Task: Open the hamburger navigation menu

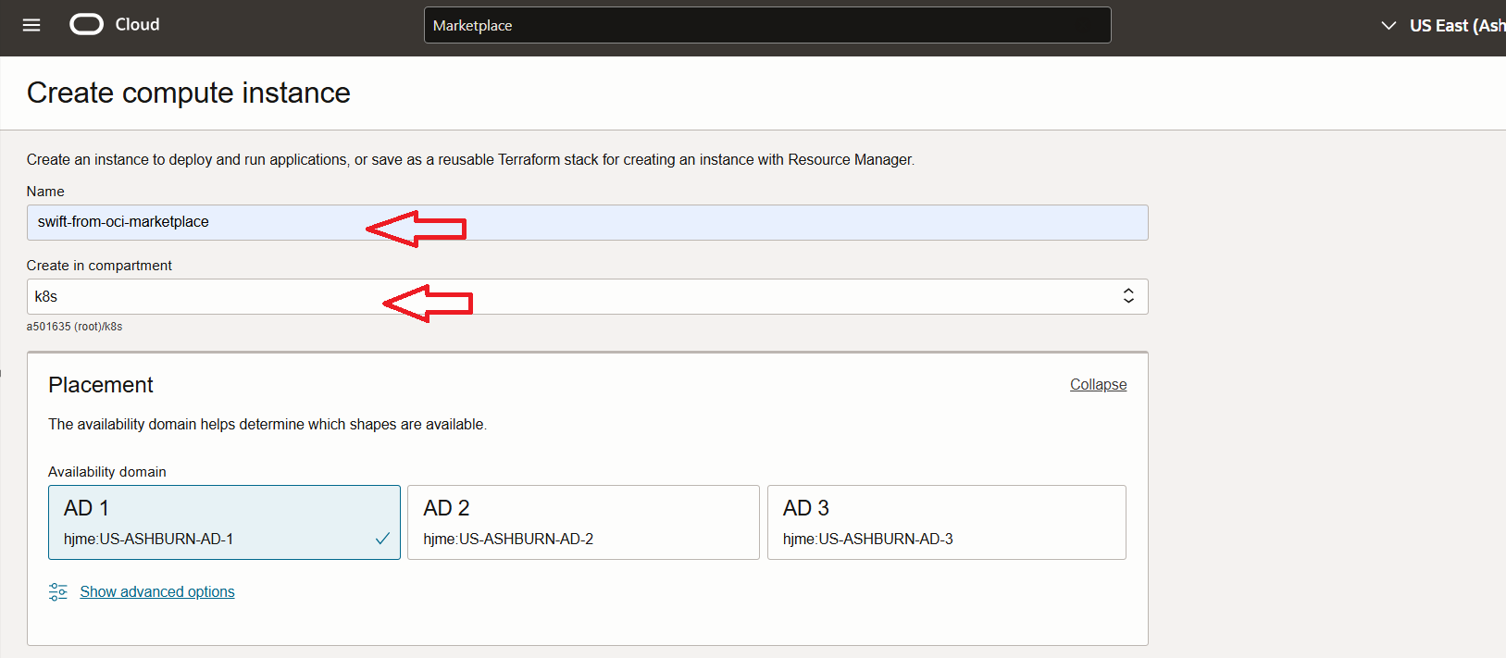Action: point(31,25)
